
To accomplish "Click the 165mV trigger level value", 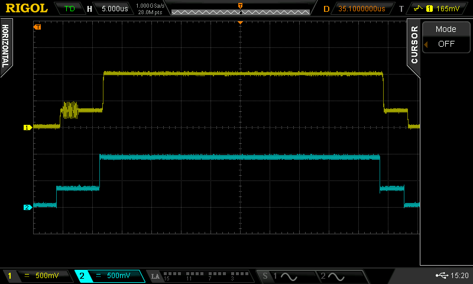I will [449, 9].
